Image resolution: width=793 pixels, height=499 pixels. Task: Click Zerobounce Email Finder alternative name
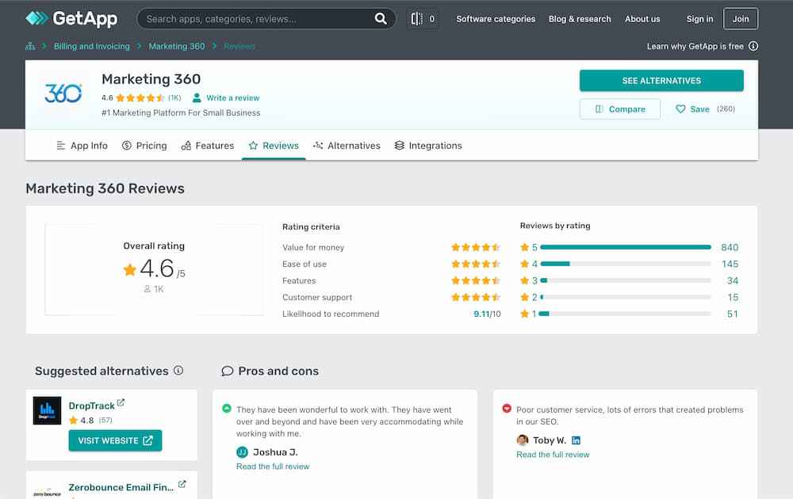(121, 487)
